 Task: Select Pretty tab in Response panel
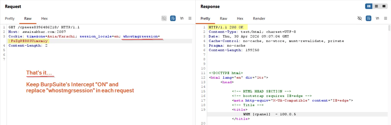click(x=205, y=19)
